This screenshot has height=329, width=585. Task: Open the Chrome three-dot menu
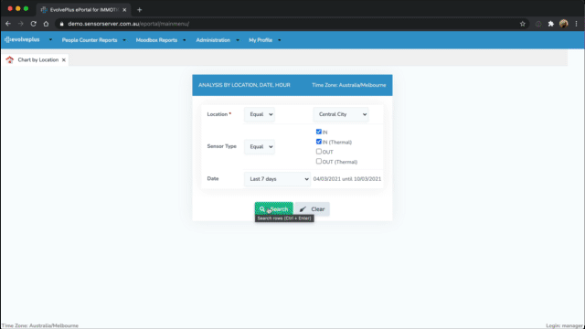pyautogui.click(x=577, y=24)
